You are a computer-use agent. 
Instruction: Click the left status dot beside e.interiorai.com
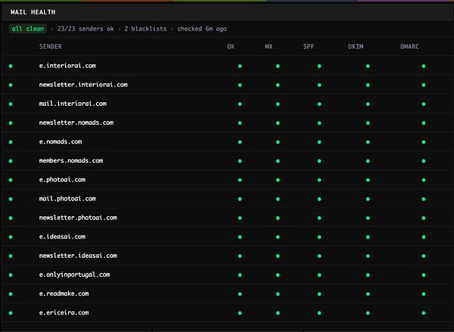[11, 67]
